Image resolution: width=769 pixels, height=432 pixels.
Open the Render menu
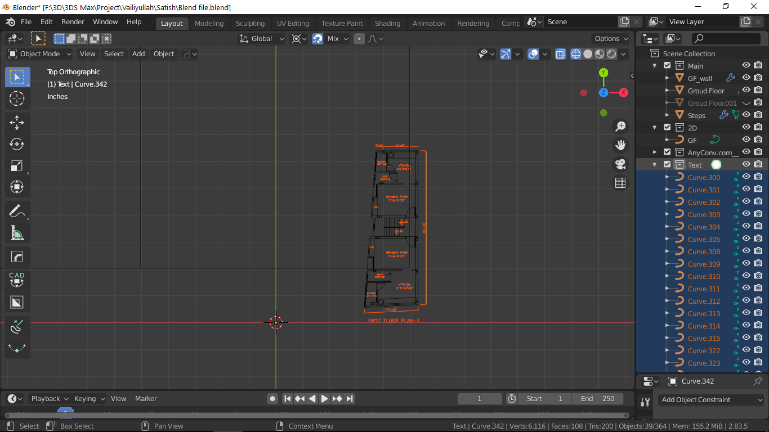point(73,22)
